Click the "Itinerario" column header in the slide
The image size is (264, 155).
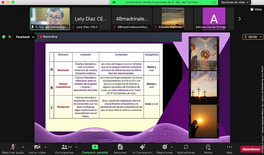click(x=63, y=55)
